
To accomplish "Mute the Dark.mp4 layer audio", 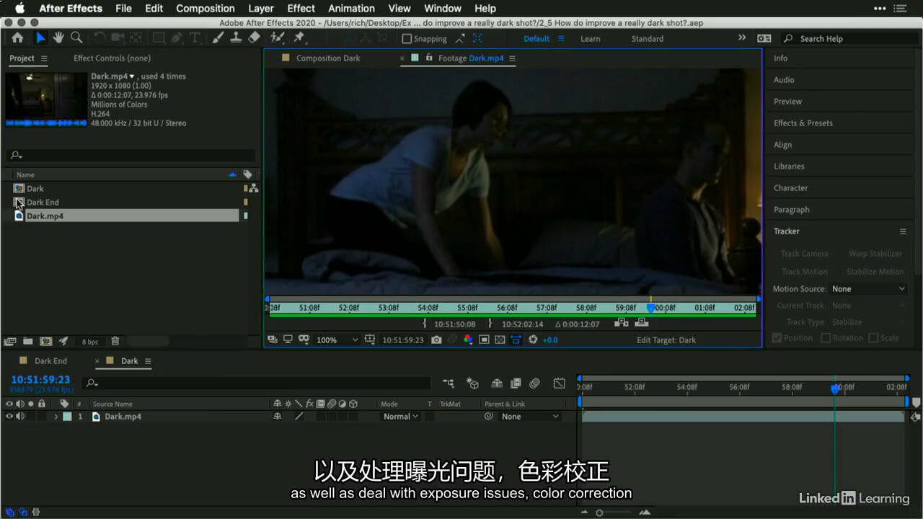I will coord(20,417).
